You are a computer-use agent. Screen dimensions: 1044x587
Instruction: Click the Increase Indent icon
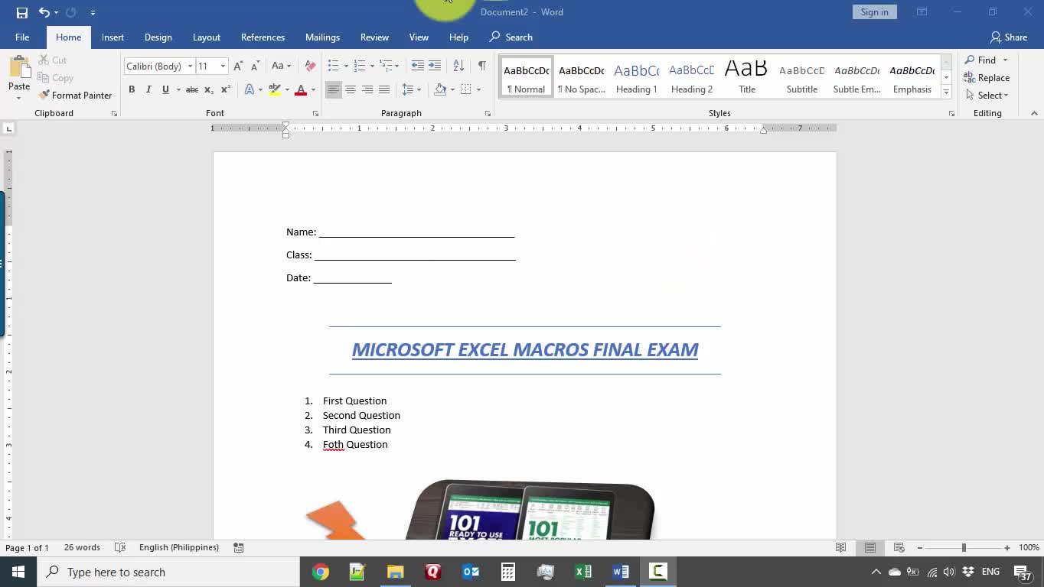(435, 66)
